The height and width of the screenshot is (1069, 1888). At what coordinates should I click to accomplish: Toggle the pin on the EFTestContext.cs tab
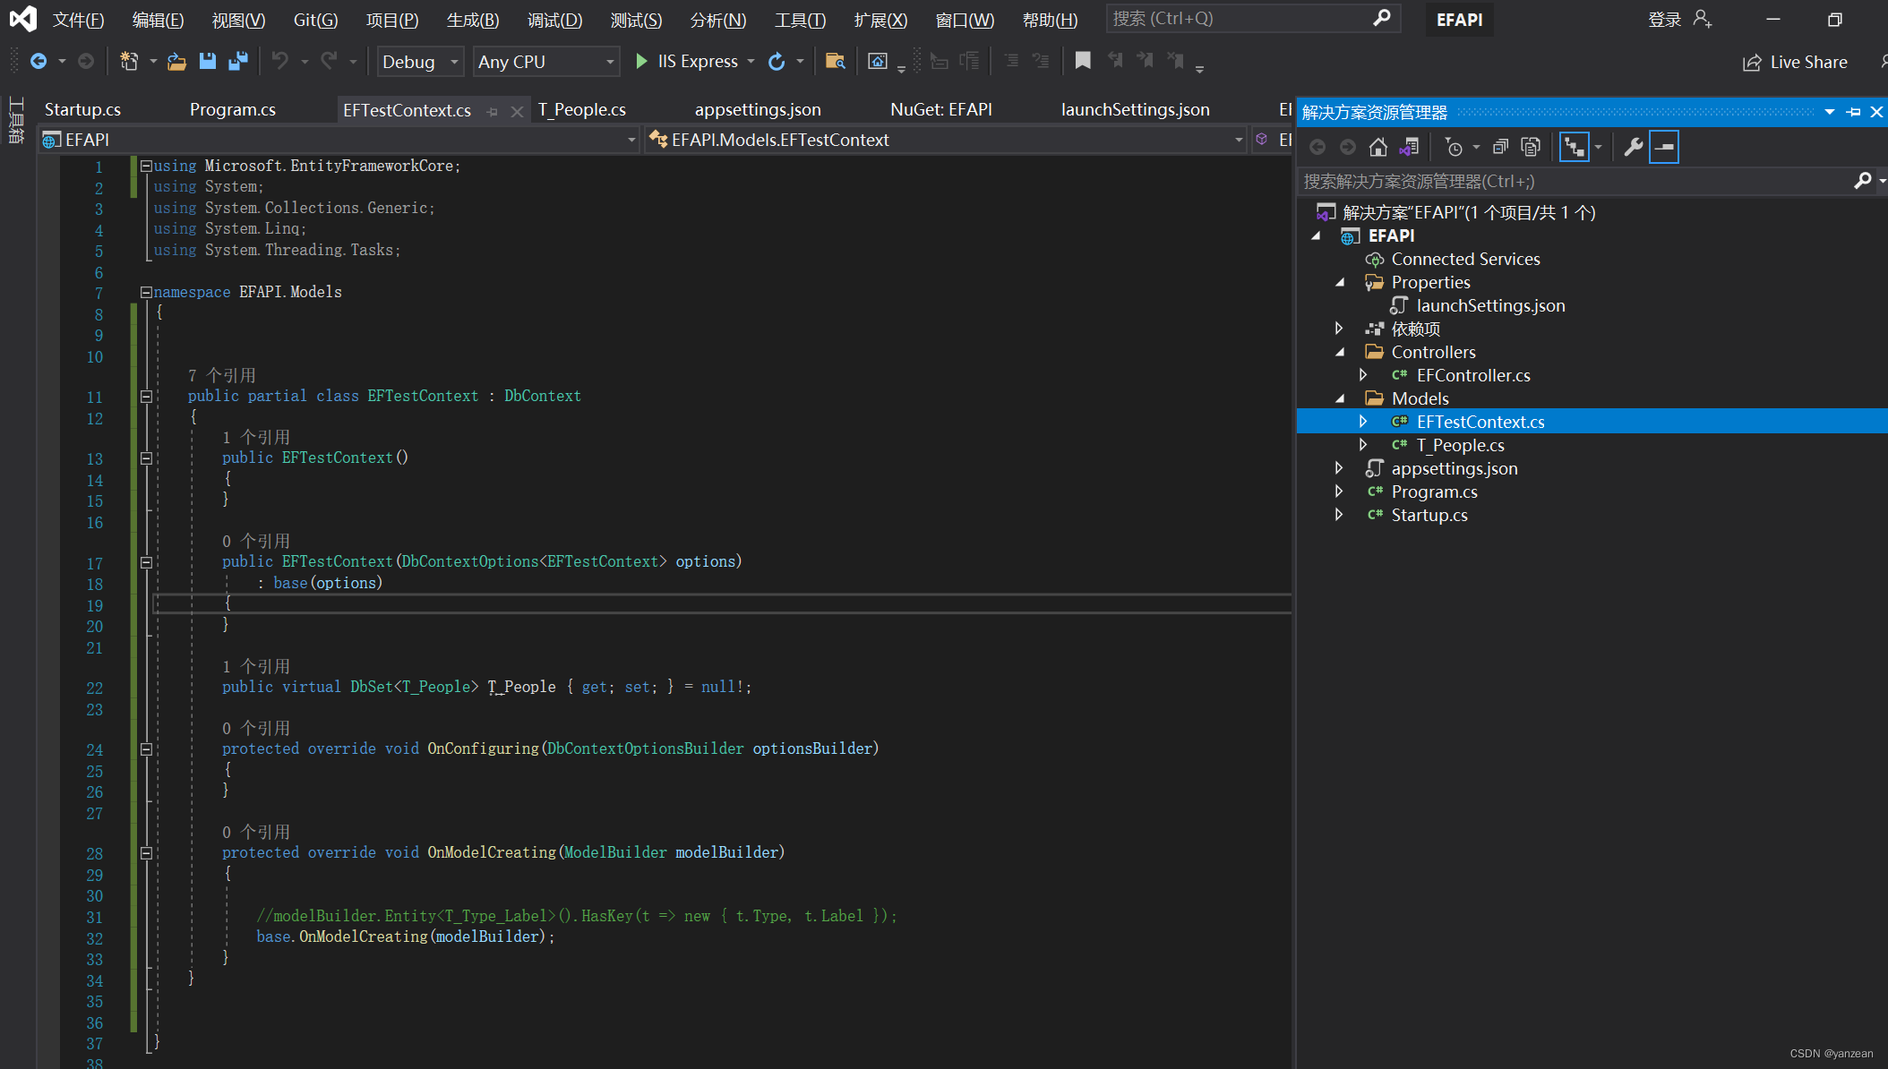click(493, 111)
